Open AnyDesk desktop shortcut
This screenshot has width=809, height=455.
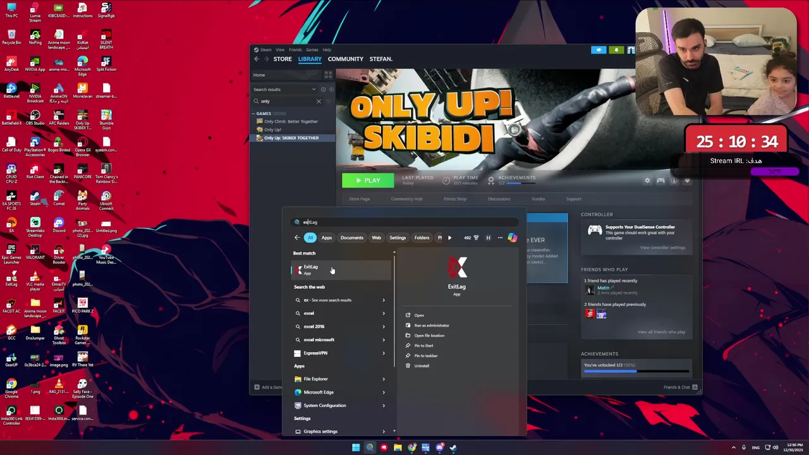coord(11,64)
